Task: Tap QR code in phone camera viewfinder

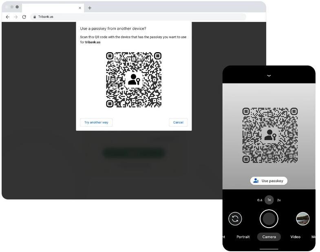Action: click(x=270, y=135)
